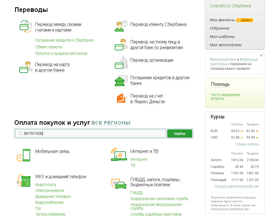Screen dimensions: 267x216
Task: Click the organization transfer building icon
Action: [x=121, y=62]
